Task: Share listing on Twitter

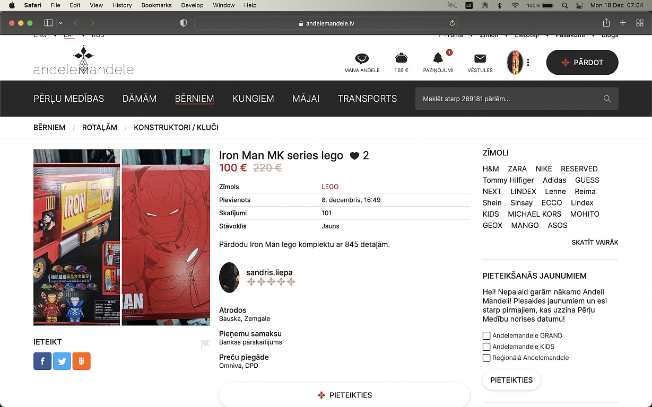Action: click(62, 361)
